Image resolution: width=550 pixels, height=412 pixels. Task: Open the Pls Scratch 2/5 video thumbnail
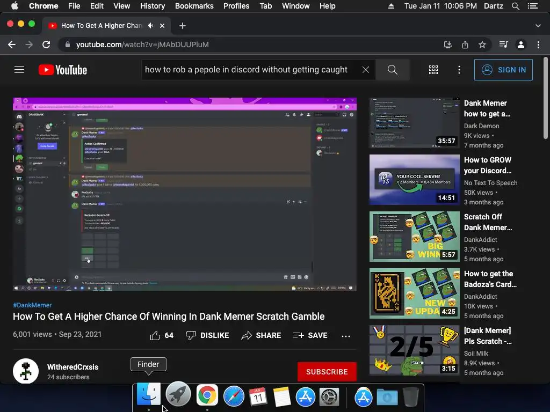[x=414, y=350]
